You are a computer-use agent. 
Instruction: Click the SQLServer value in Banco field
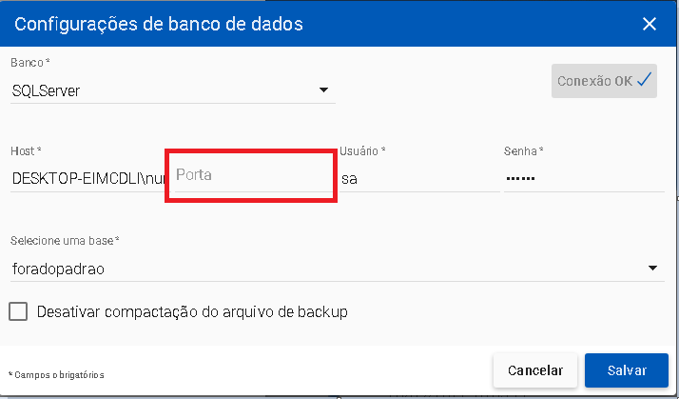tap(46, 90)
